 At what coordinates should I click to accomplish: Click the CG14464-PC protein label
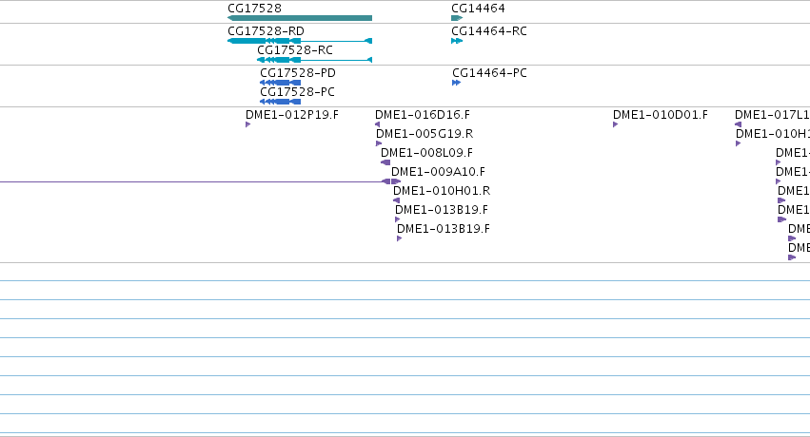pos(490,72)
